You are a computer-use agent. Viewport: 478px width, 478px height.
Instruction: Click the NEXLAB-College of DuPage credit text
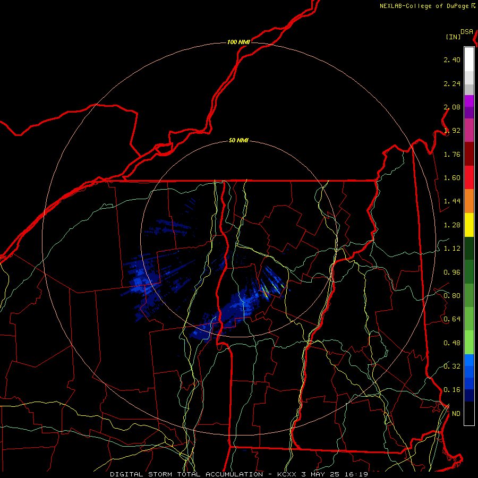pyautogui.click(x=424, y=6)
